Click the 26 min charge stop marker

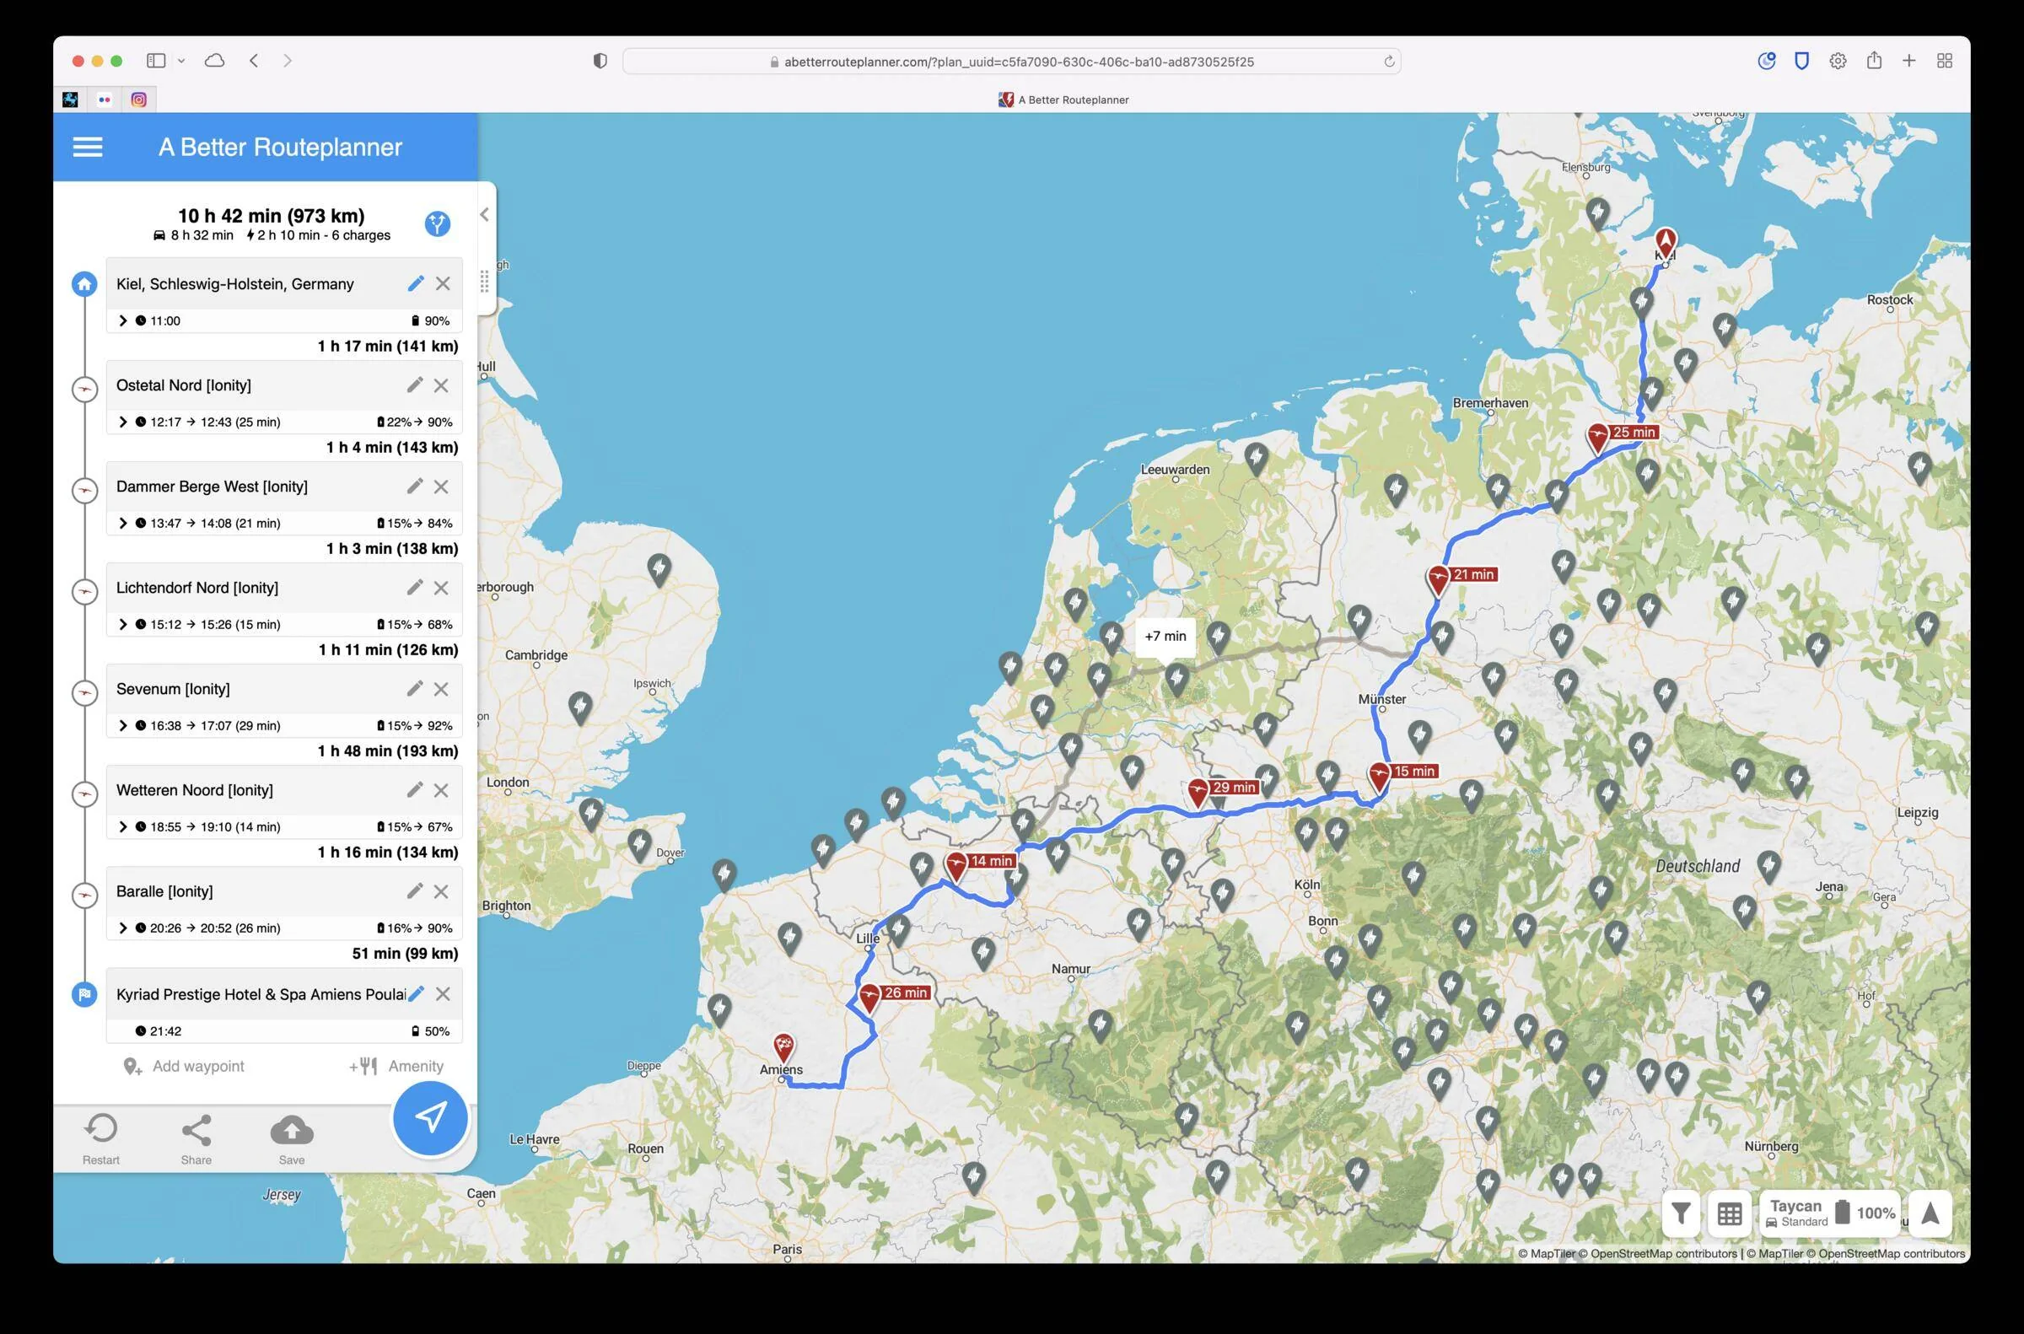tap(869, 997)
